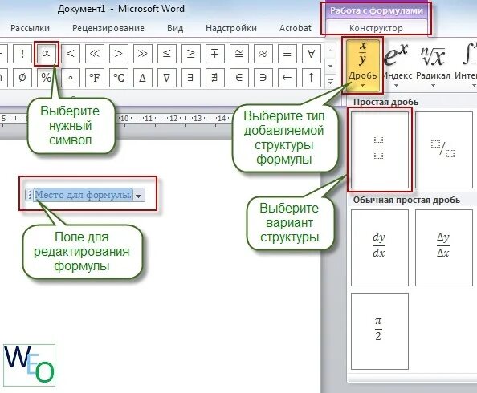Insert the much greater-than symbol

click(143, 54)
